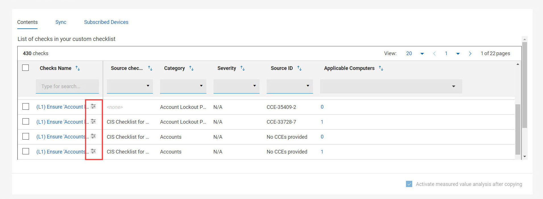Click settings icon on last Accounts row
Screen dimensions: 543x199
(93, 151)
